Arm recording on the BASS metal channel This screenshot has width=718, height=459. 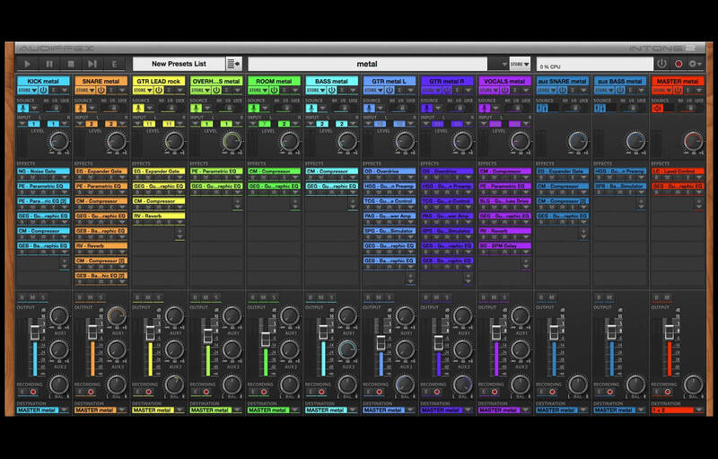point(322,393)
